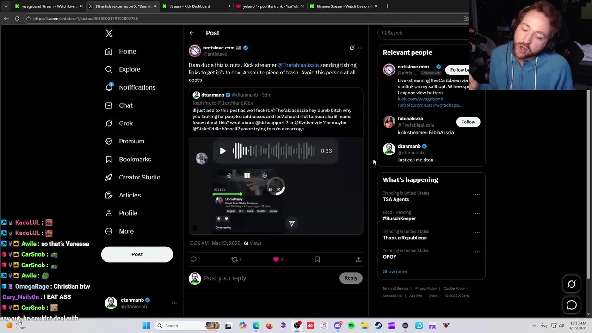Go to Home in sidebar
Viewport: 592px width, 333px height.
coord(121,51)
